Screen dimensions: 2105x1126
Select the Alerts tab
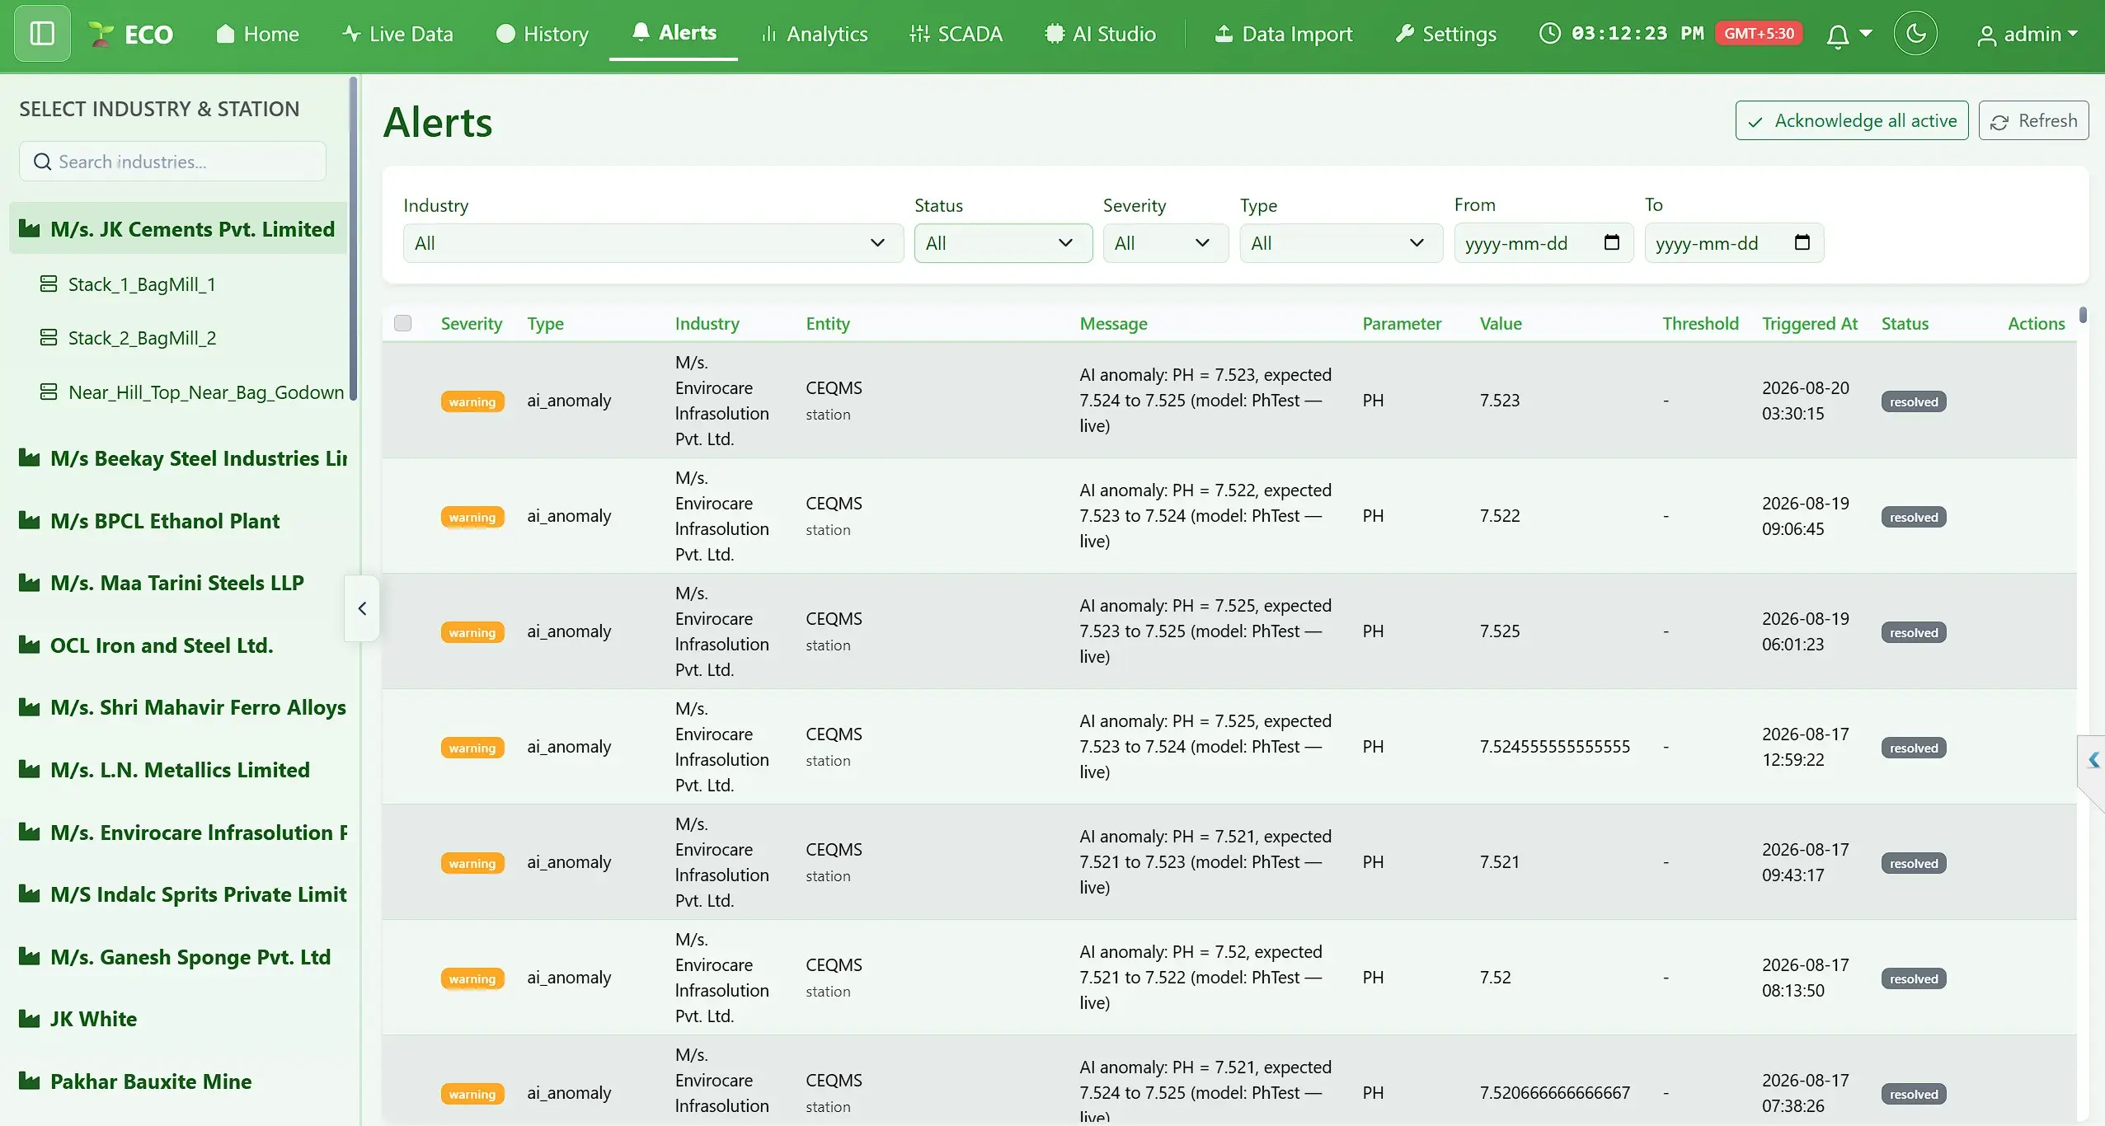pos(674,32)
